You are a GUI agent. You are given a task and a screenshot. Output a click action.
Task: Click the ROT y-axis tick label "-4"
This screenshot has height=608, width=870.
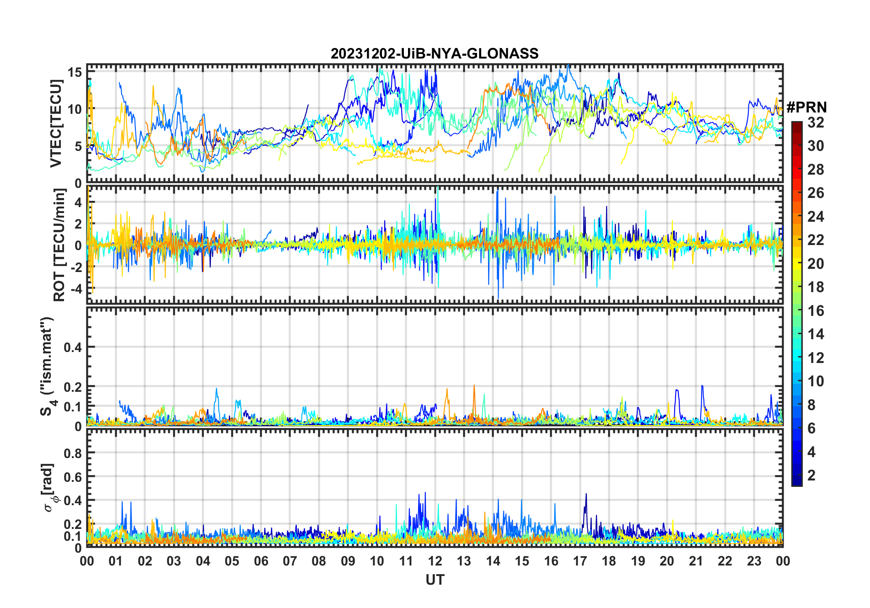pyautogui.click(x=75, y=289)
